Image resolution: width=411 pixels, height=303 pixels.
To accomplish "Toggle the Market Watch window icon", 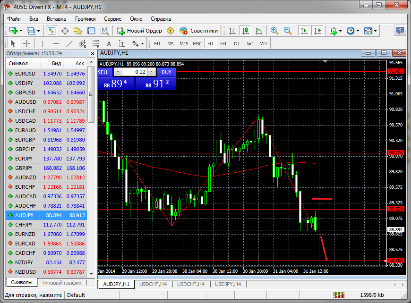I will (x=51, y=31).
